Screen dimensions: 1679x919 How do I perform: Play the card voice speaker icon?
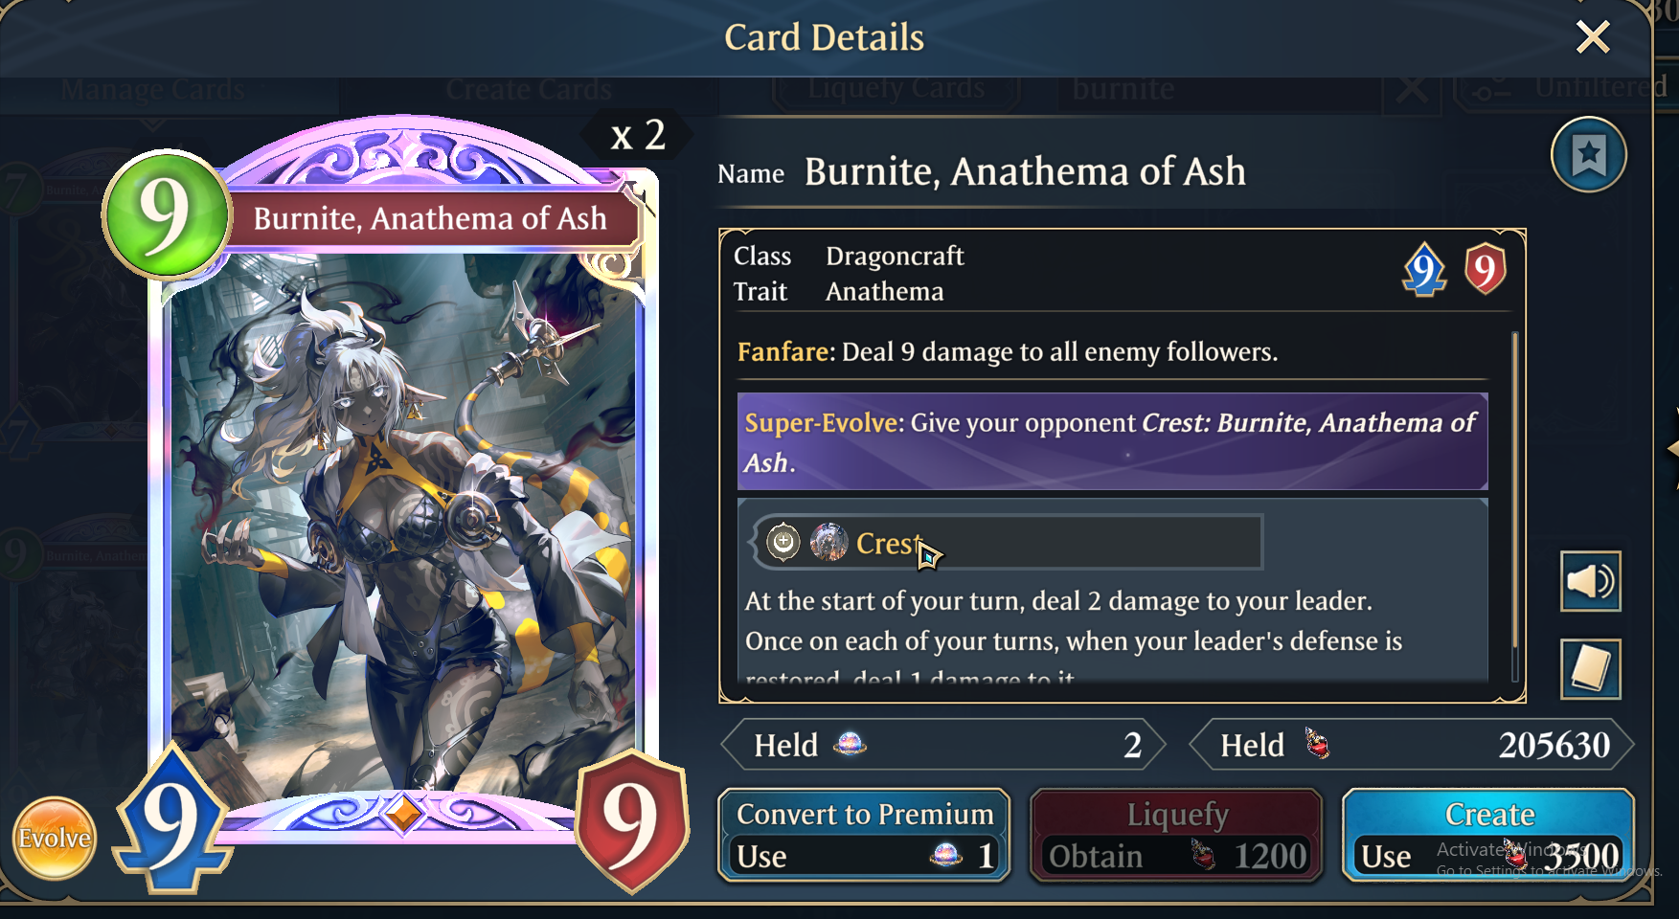[x=1590, y=581]
